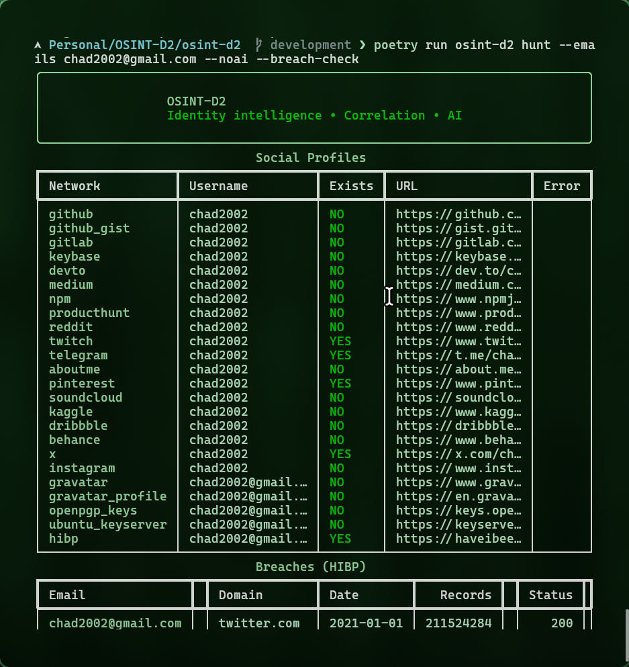Click the 'Error' column header
This screenshot has height=667, width=629.
pos(561,186)
